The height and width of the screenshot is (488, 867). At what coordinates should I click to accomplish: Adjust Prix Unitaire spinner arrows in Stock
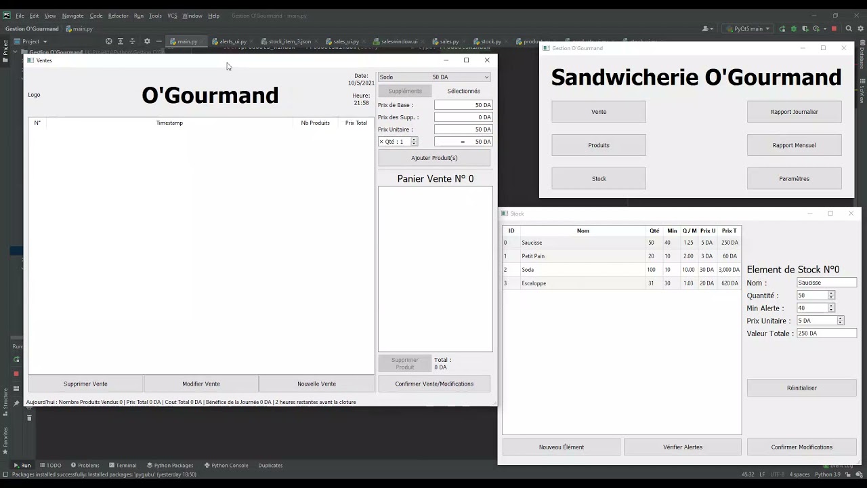pos(840,321)
